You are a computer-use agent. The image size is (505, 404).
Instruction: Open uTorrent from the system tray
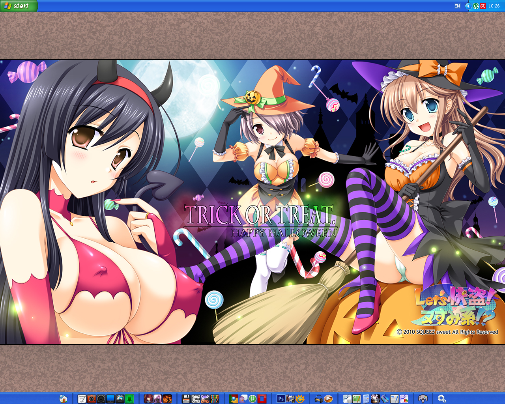coord(475,6)
